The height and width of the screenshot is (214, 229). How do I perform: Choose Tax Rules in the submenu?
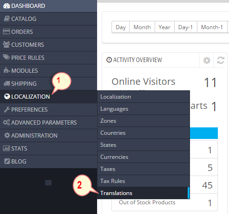[x=144, y=181]
